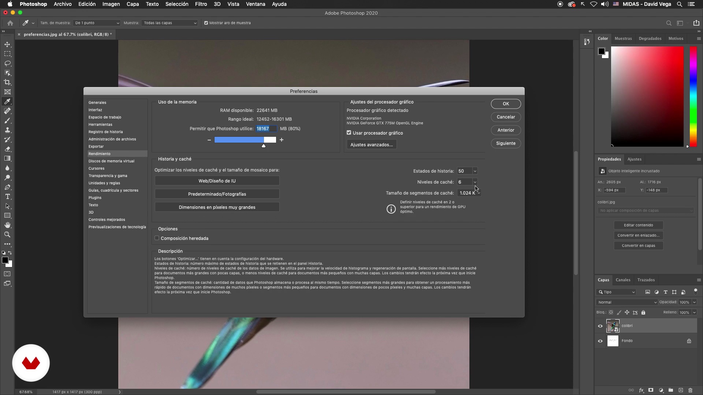This screenshot has width=703, height=395.
Task: Hide the Fondo layer
Action: pos(600,341)
